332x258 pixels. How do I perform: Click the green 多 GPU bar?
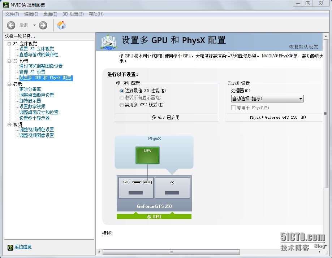coord(154,217)
